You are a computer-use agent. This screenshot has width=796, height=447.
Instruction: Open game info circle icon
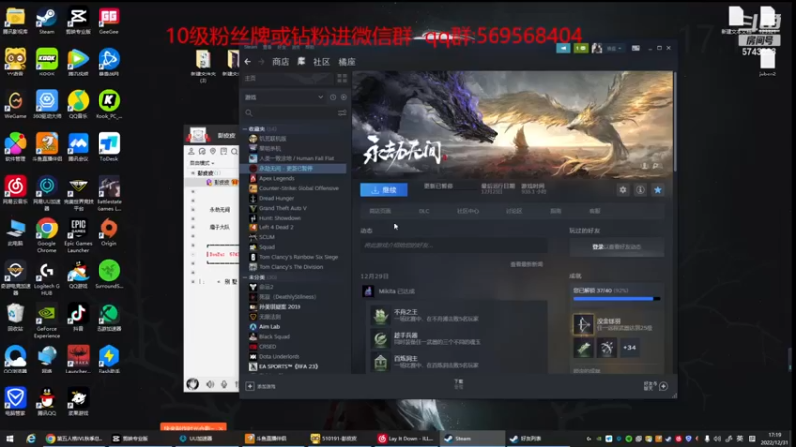pos(640,190)
